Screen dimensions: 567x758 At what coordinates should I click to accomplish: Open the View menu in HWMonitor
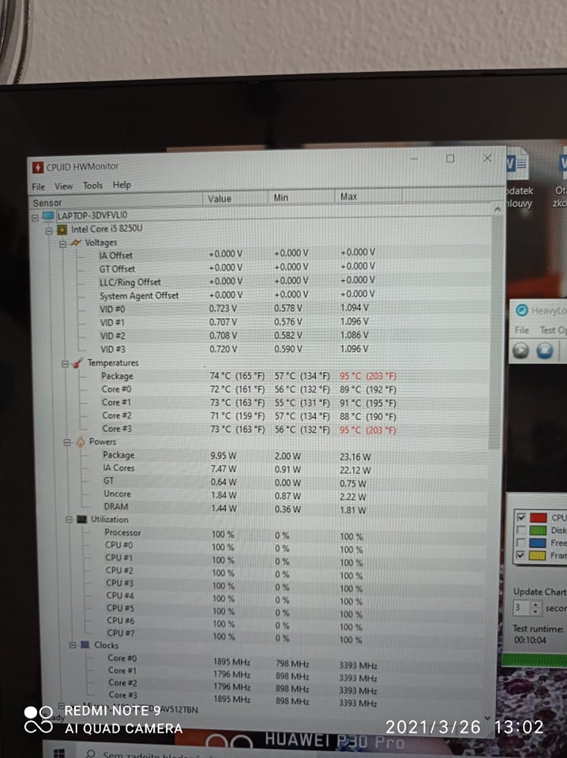coord(63,186)
